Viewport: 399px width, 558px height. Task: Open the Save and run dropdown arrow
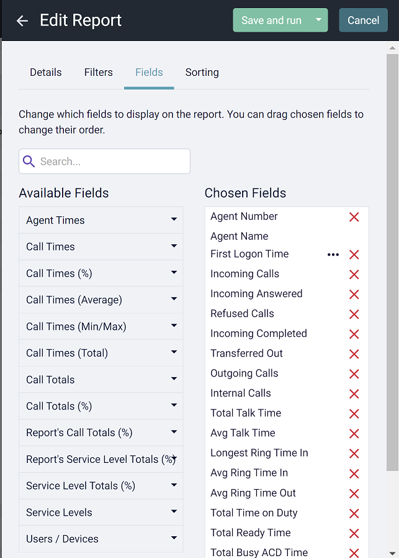(320, 20)
